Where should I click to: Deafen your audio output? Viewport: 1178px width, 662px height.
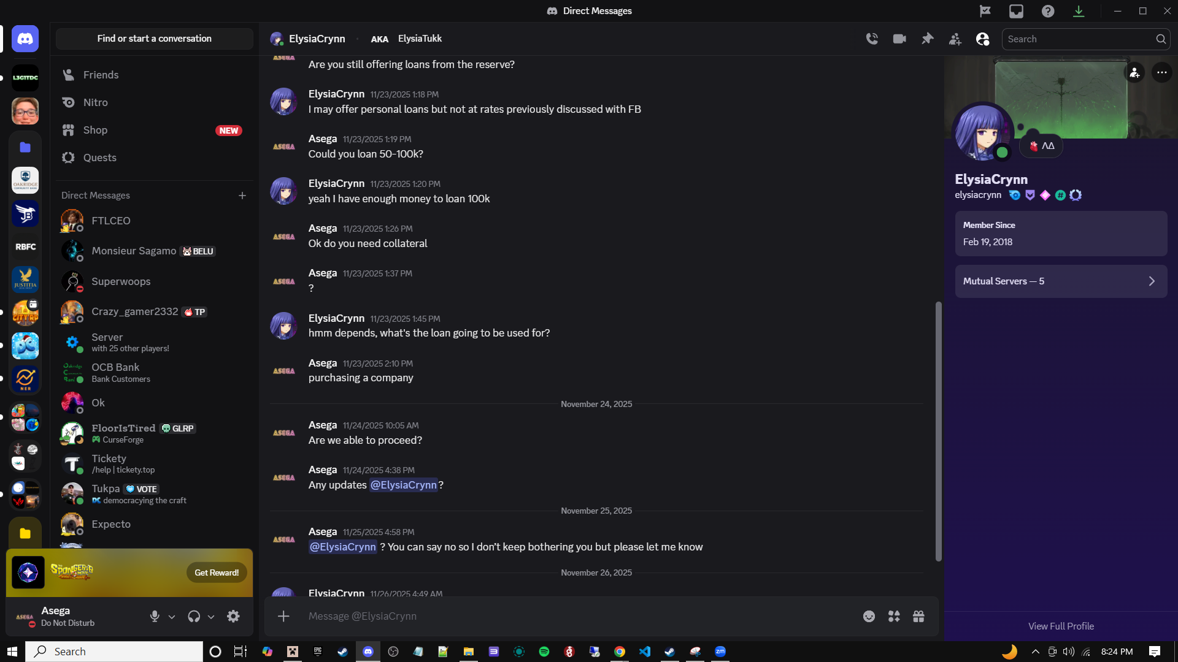194,616
